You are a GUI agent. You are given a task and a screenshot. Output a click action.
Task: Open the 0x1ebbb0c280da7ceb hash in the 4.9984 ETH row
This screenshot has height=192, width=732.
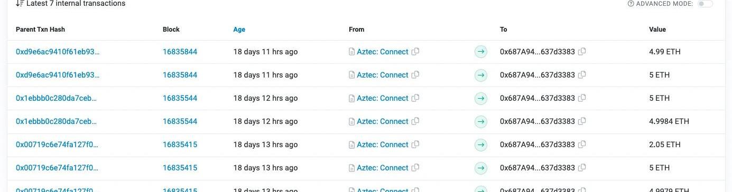pos(57,121)
